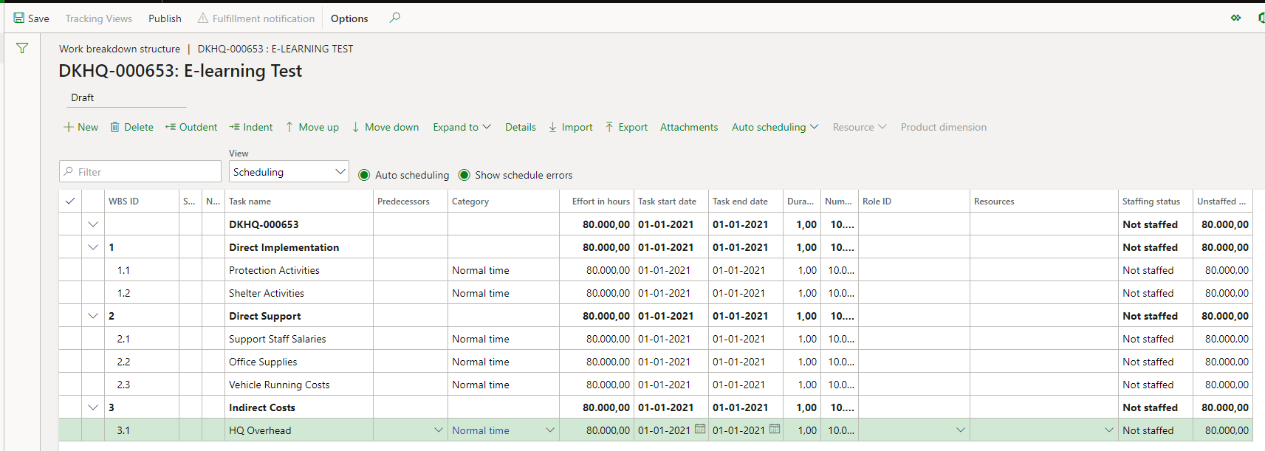Click the Delete trash icon
The image size is (1265, 451).
pos(115,127)
